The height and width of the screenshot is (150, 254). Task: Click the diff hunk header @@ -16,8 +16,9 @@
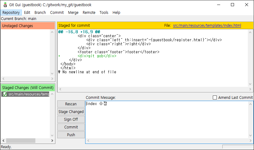[79, 32]
